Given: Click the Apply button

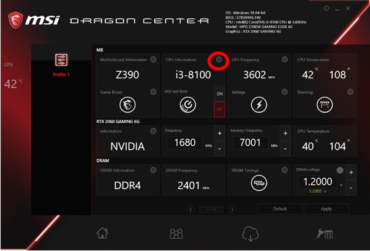Looking at the screenshot, I should [327, 209].
